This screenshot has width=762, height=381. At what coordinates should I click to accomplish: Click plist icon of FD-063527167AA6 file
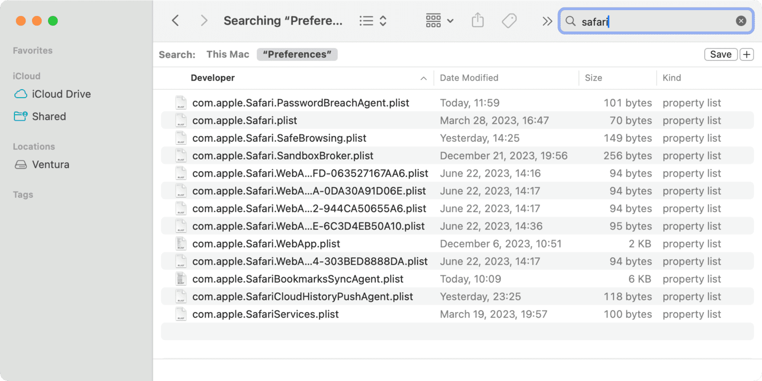pyautogui.click(x=182, y=173)
